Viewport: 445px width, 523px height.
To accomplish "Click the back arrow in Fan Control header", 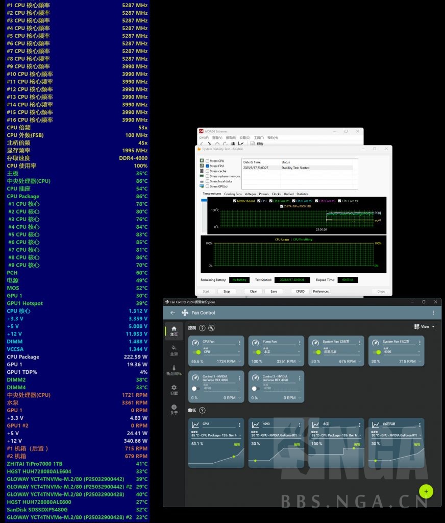I will point(172,313).
